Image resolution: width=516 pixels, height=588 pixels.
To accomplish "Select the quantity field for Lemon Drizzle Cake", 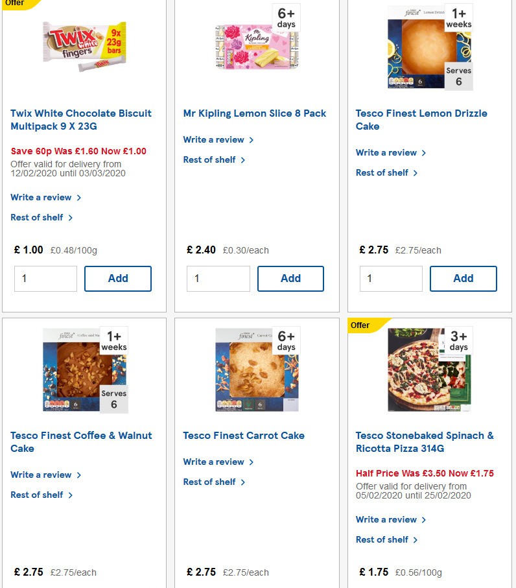I will (391, 278).
